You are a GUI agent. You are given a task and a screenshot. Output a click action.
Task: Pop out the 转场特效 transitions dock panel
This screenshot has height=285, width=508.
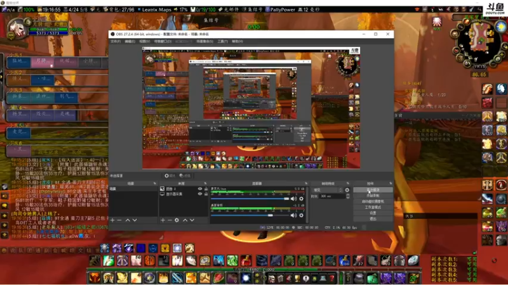point(348,184)
